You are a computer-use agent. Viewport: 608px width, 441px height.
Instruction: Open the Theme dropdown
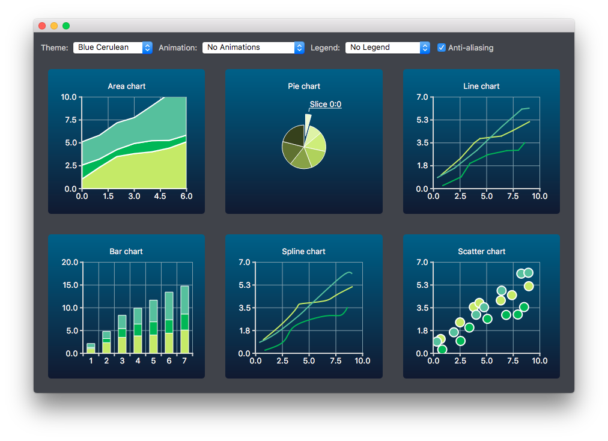pos(112,47)
